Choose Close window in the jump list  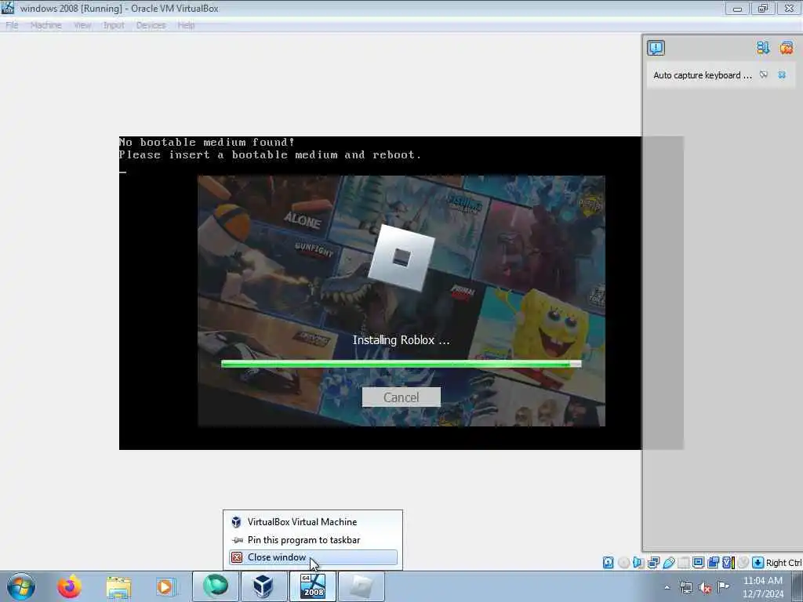[x=312, y=557]
